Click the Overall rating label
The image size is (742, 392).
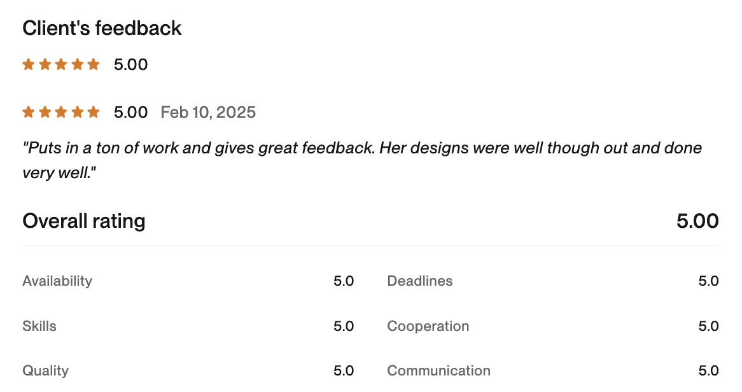84,221
